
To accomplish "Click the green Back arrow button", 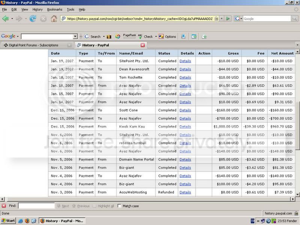I will tap(5, 19).
